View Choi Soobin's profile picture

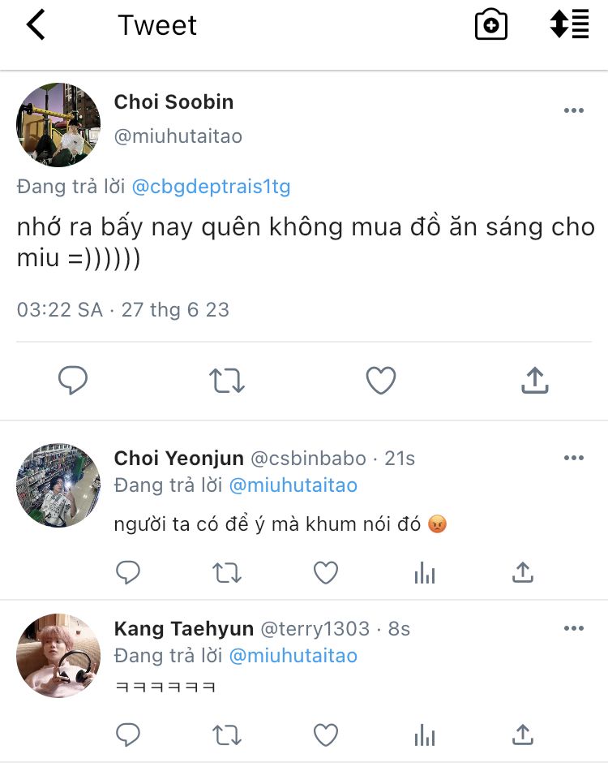pyautogui.click(x=58, y=125)
